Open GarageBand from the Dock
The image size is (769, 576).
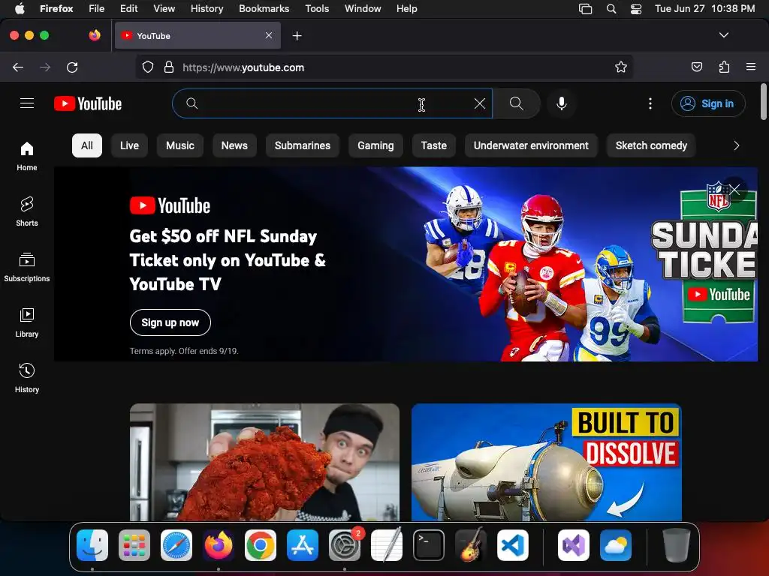coord(471,545)
